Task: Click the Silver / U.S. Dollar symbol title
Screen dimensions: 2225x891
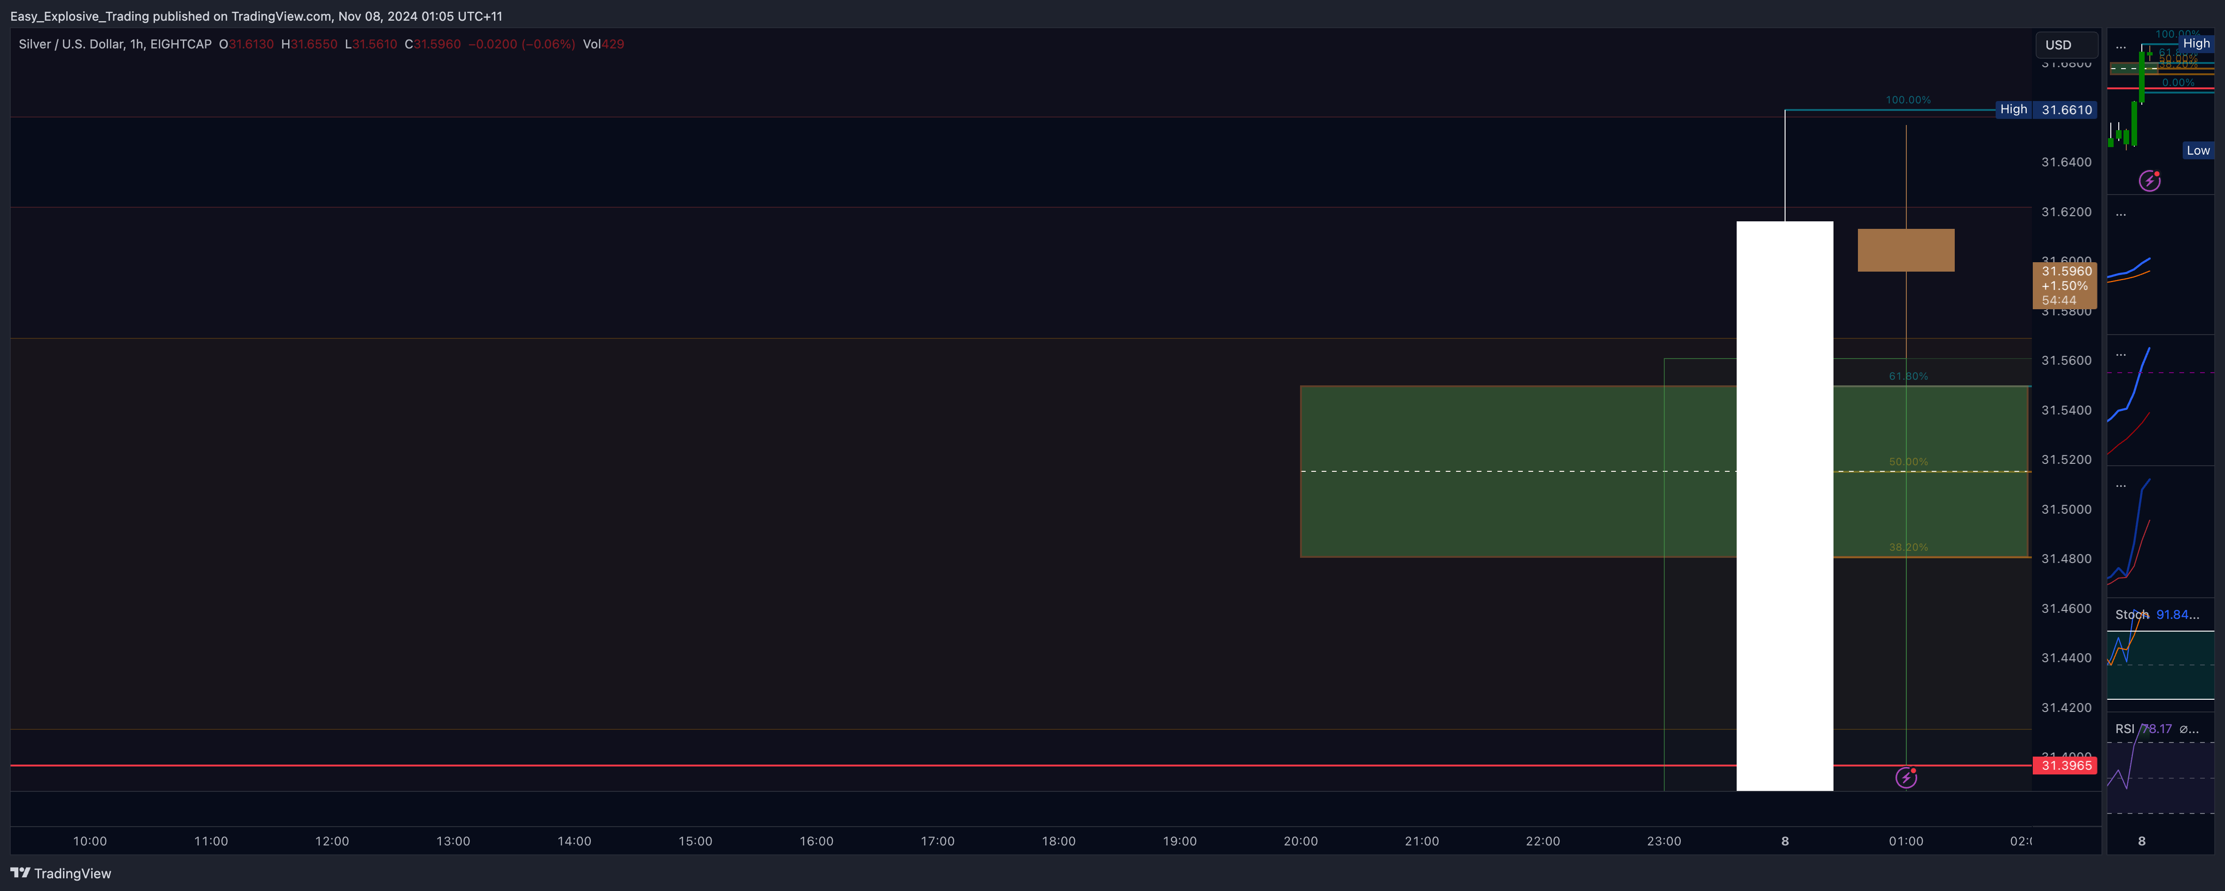Action: (x=115, y=44)
